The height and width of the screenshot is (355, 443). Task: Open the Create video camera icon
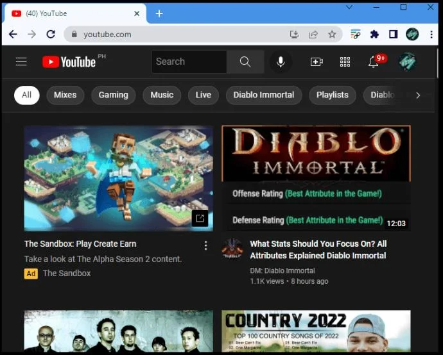click(x=317, y=62)
